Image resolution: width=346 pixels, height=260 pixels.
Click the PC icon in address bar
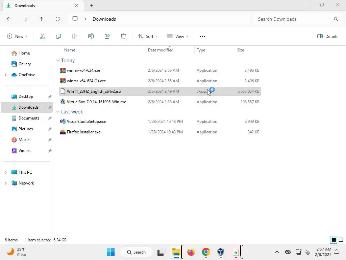coord(75,19)
